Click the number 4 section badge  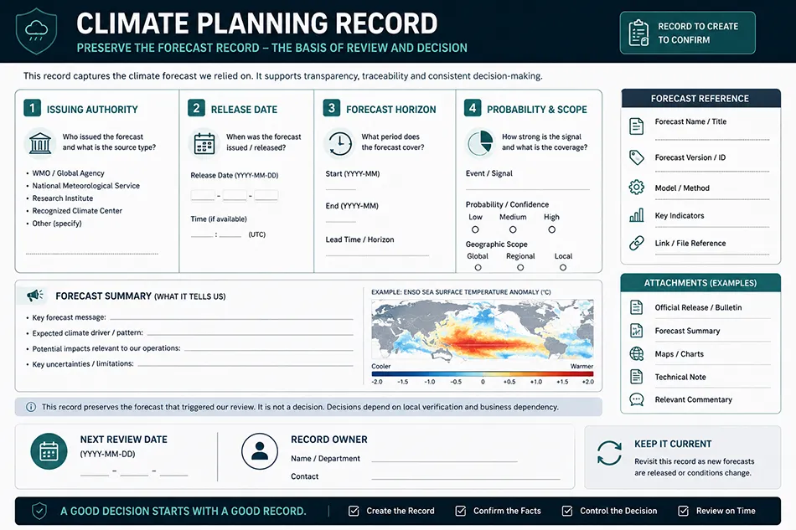[472, 108]
